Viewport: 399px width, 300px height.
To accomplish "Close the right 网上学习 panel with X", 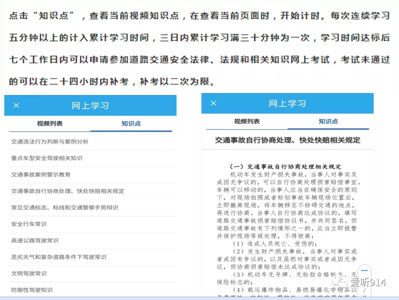I will tap(214, 103).
